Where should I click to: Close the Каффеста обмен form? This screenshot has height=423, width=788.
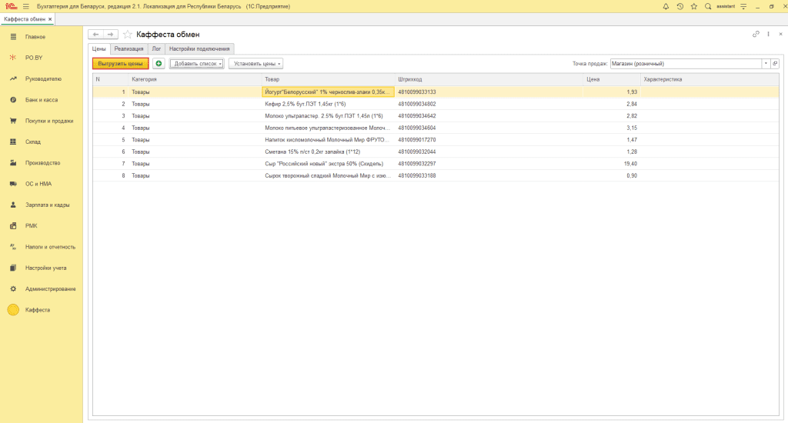780,34
